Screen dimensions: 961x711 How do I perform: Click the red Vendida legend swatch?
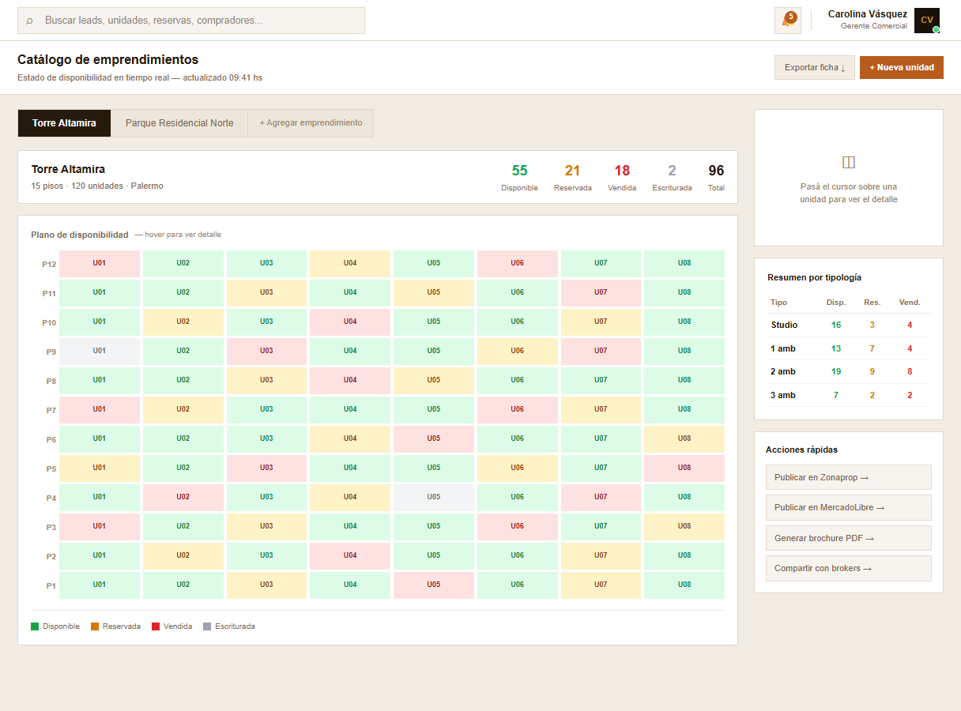click(x=156, y=626)
